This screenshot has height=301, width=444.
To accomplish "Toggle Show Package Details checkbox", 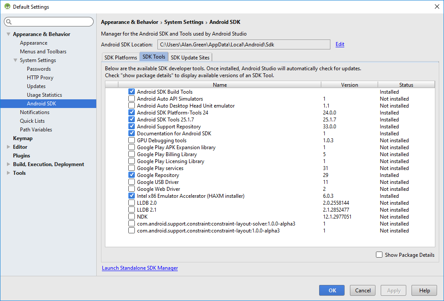I will pyautogui.click(x=379, y=255).
